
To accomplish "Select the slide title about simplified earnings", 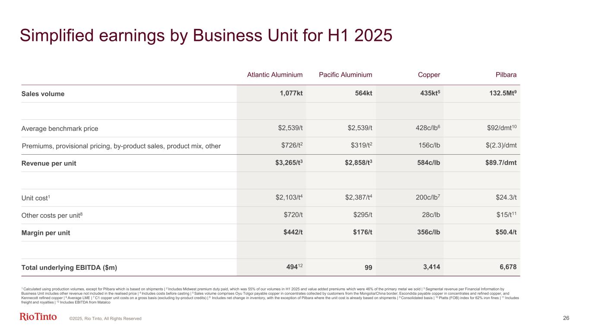I will tap(206, 36).
